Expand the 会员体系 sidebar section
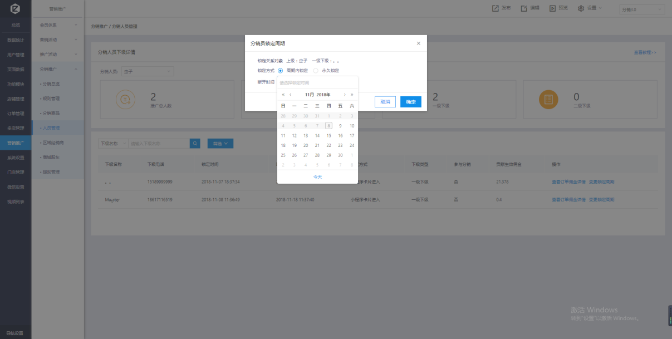This screenshot has height=339, width=672. (58, 25)
